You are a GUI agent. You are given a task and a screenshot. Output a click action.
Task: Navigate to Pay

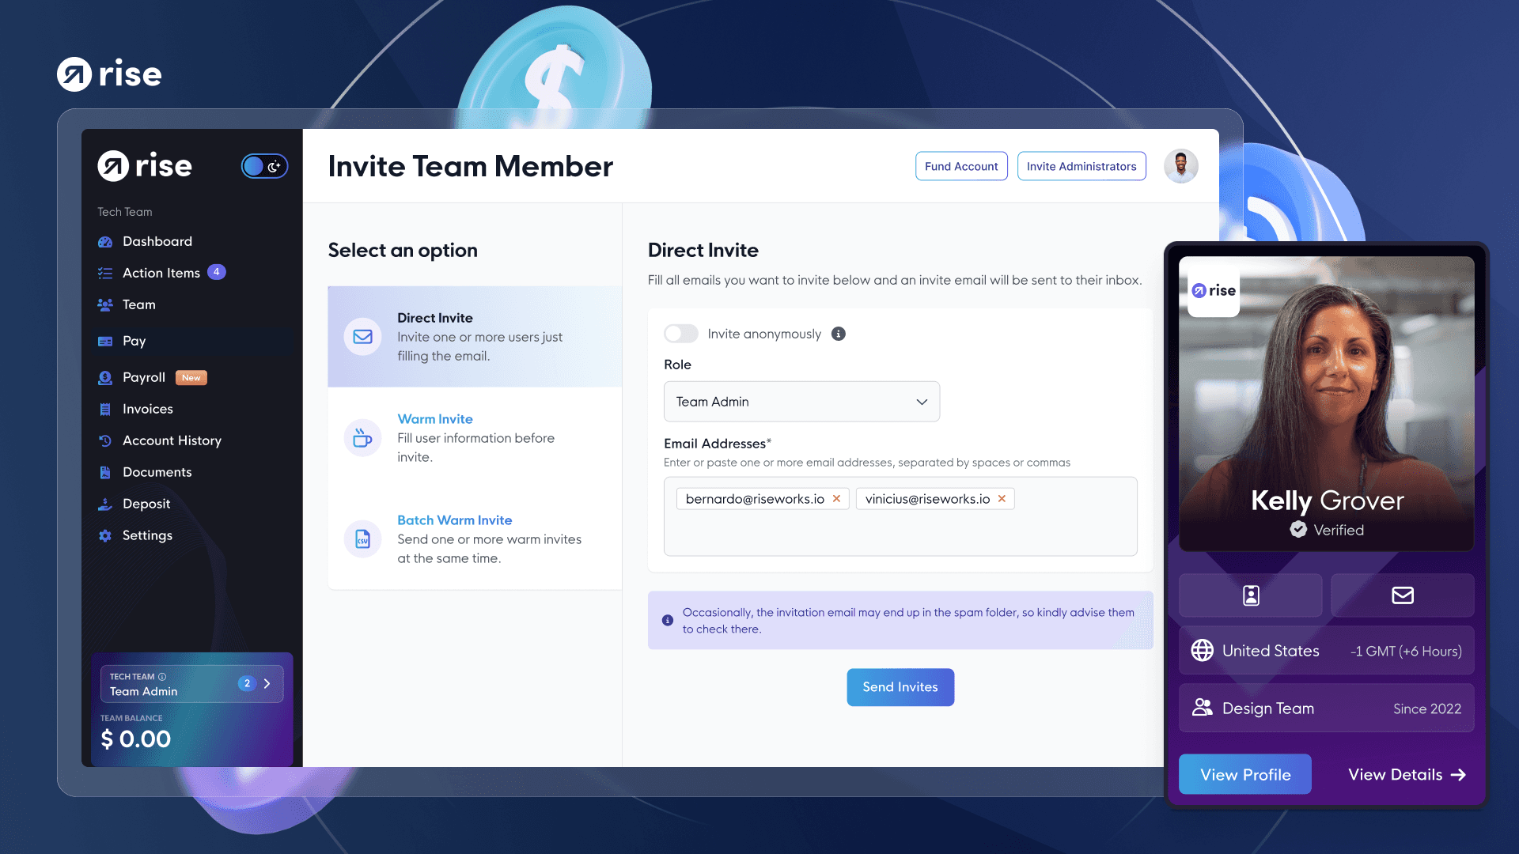pos(134,342)
